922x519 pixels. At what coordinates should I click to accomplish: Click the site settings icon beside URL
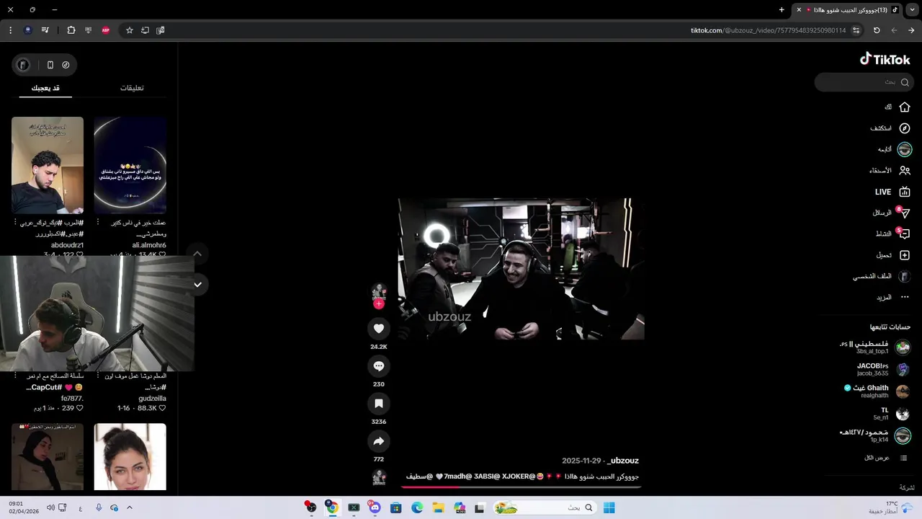click(856, 30)
